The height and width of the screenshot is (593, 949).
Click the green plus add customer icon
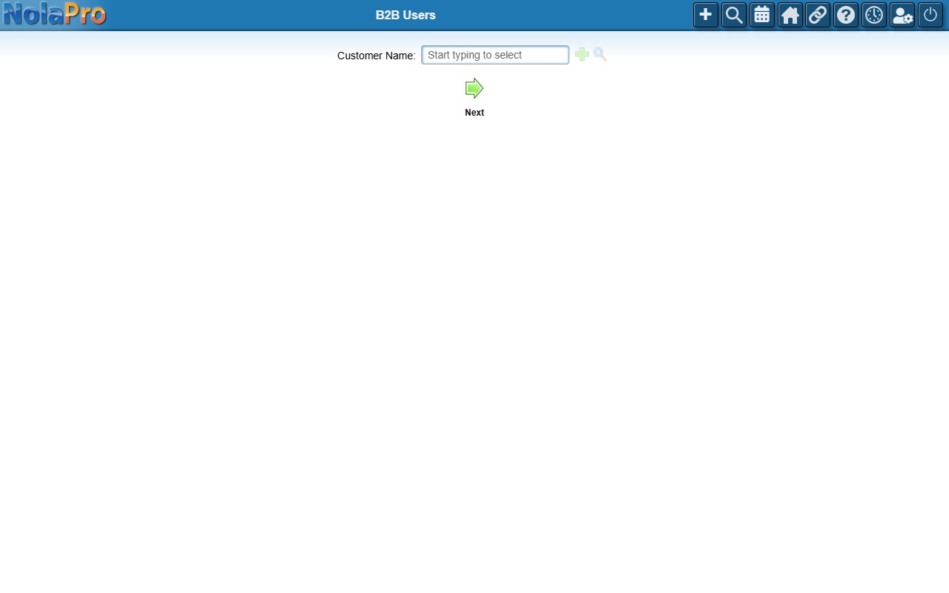tap(582, 54)
